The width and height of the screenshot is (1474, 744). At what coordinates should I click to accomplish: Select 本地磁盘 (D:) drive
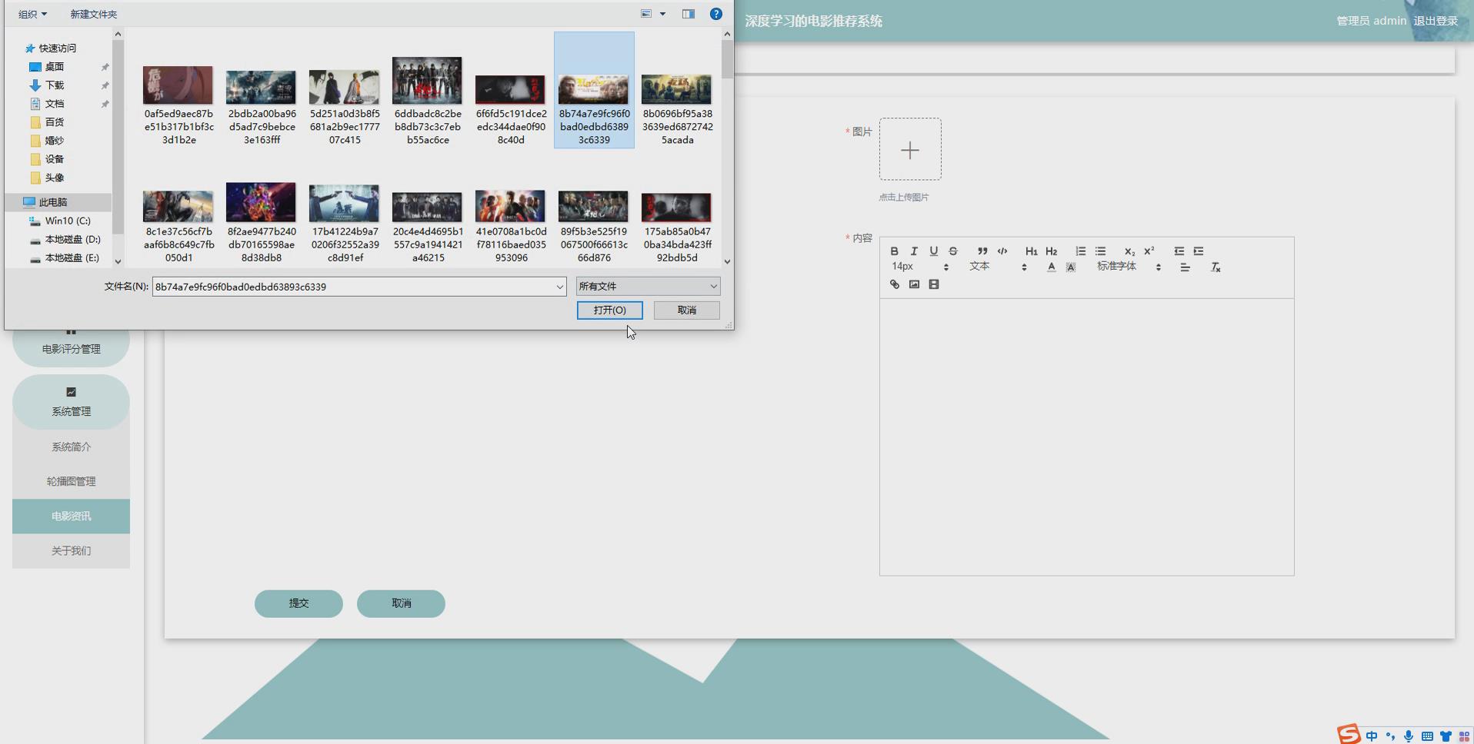click(72, 239)
